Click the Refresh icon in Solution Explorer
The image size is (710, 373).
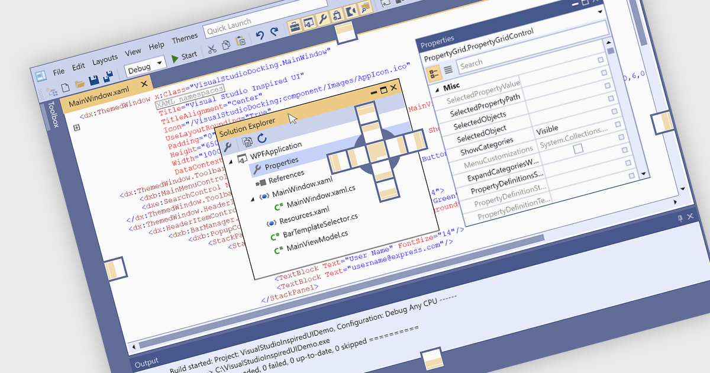[262, 139]
